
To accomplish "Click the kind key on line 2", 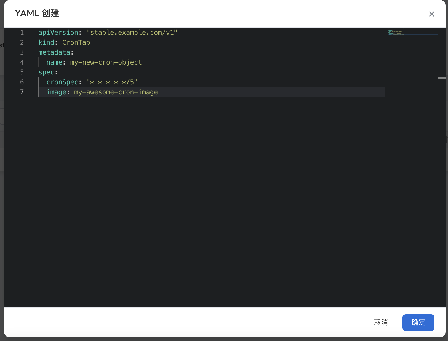I will coord(46,42).
